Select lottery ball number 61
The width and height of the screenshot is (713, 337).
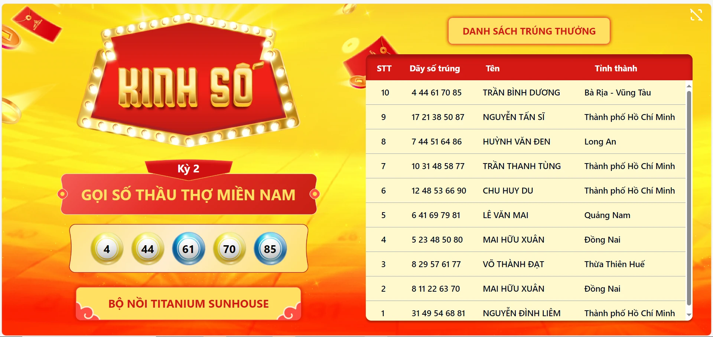point(188,249)
